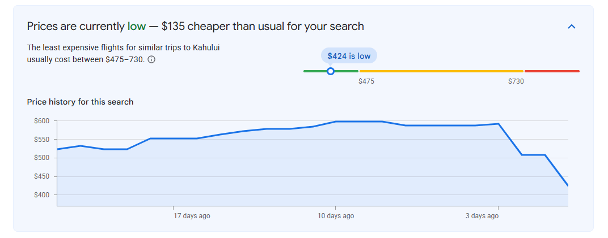Open the info icon next to $475–730
Image resolution: width=608 pixels, height=238 pixels.
[151, 60]
